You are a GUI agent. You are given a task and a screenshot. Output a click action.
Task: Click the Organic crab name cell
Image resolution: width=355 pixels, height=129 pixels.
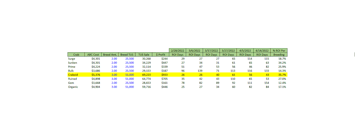coord(73,87)
